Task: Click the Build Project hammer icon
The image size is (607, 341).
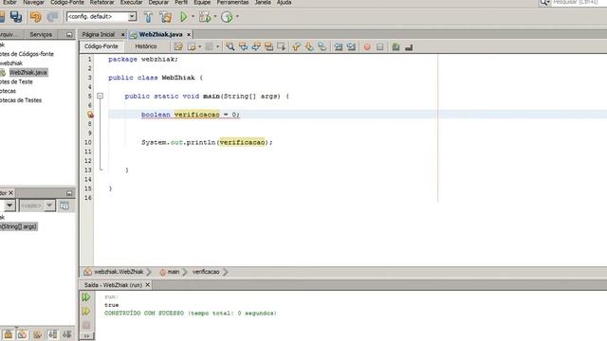Action: coord(148,17)
